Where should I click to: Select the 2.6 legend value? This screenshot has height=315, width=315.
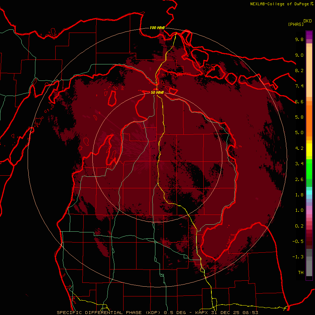click(x=299, y=180)
